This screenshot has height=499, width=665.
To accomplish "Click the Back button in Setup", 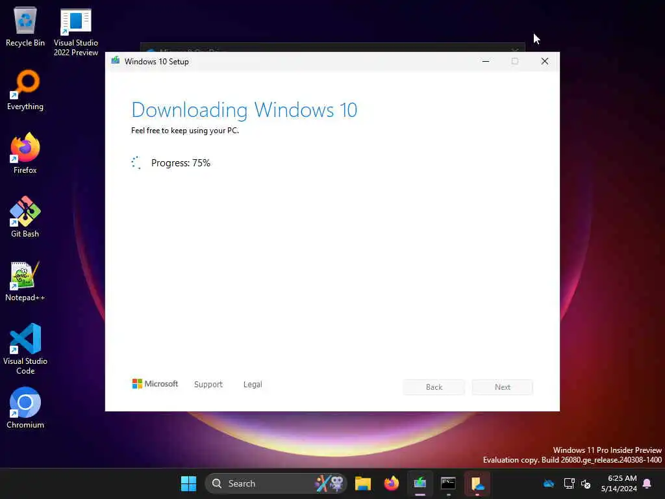I will [x=434, y=387].
